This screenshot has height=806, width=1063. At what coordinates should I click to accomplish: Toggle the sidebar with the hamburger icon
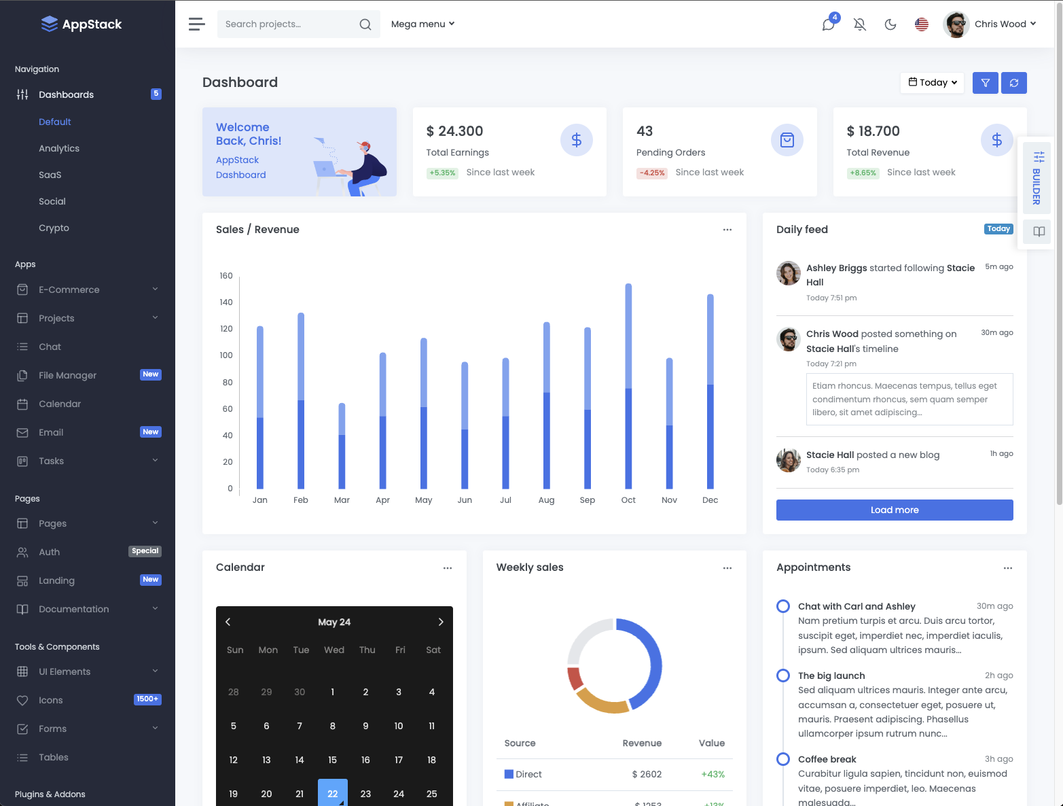click(197, 24)
